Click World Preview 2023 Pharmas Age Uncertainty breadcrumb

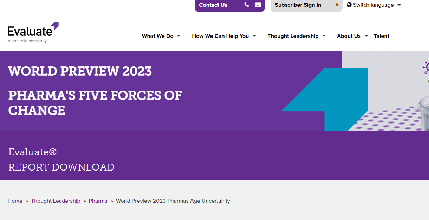click(173, 201)
